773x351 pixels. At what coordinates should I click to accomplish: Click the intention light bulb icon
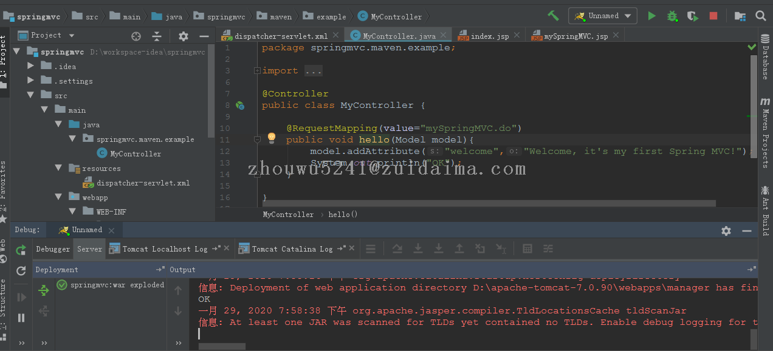pos(272,138)
